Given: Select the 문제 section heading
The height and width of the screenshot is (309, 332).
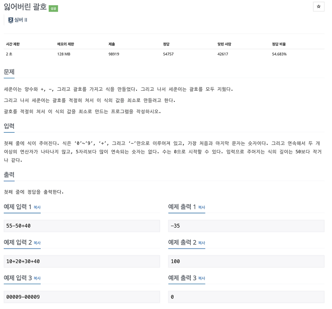Looking at the screenshot, I should 8,72.
